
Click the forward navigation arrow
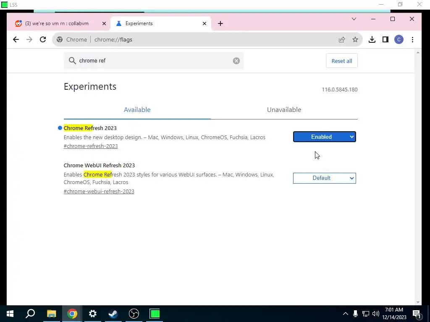pos(29,39)
